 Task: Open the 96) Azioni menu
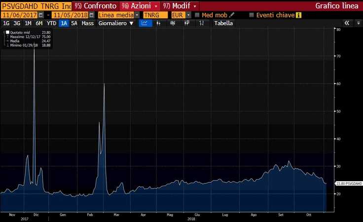click(140, 6)
